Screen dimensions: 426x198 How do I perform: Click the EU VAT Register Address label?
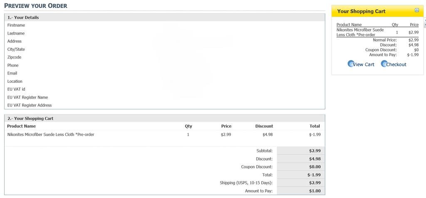pyautogui.click(x=30, y=105)
